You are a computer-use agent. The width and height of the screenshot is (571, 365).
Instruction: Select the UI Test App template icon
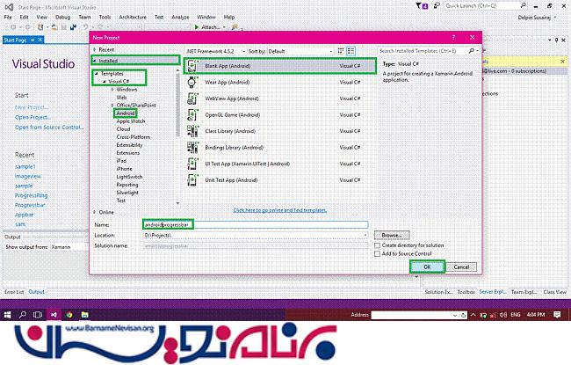tap(192, 164)
